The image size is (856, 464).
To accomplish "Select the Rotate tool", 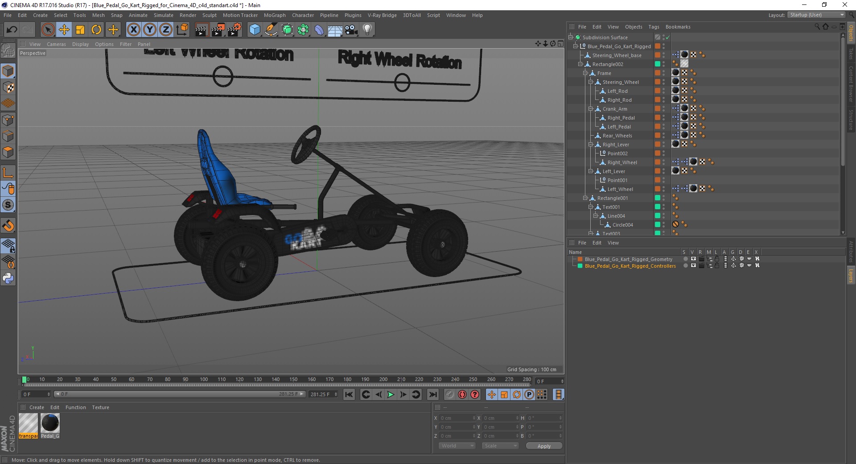I will (96, 30).
